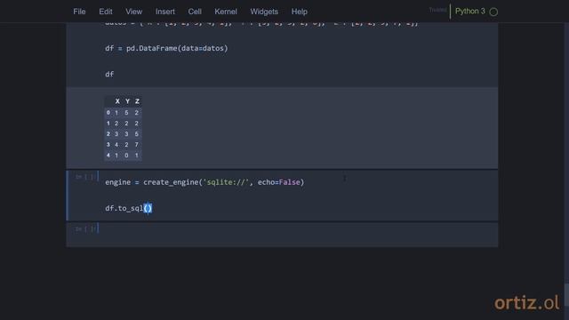The height and width of the screenshot is (320, 569).
Task: Open the Kernel menu
Action: click(x=225, y=12)
